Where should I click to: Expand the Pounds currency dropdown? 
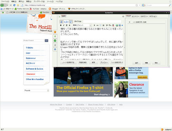click(36, 90)
